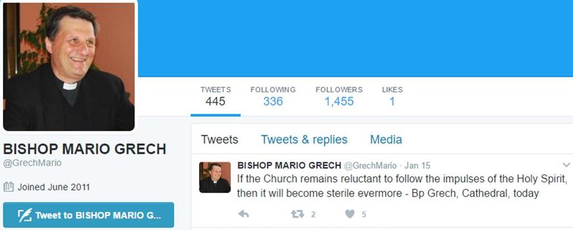Viewport: 573px width, 230px height.
Task: View the Following 336 list
Action: 273,96
